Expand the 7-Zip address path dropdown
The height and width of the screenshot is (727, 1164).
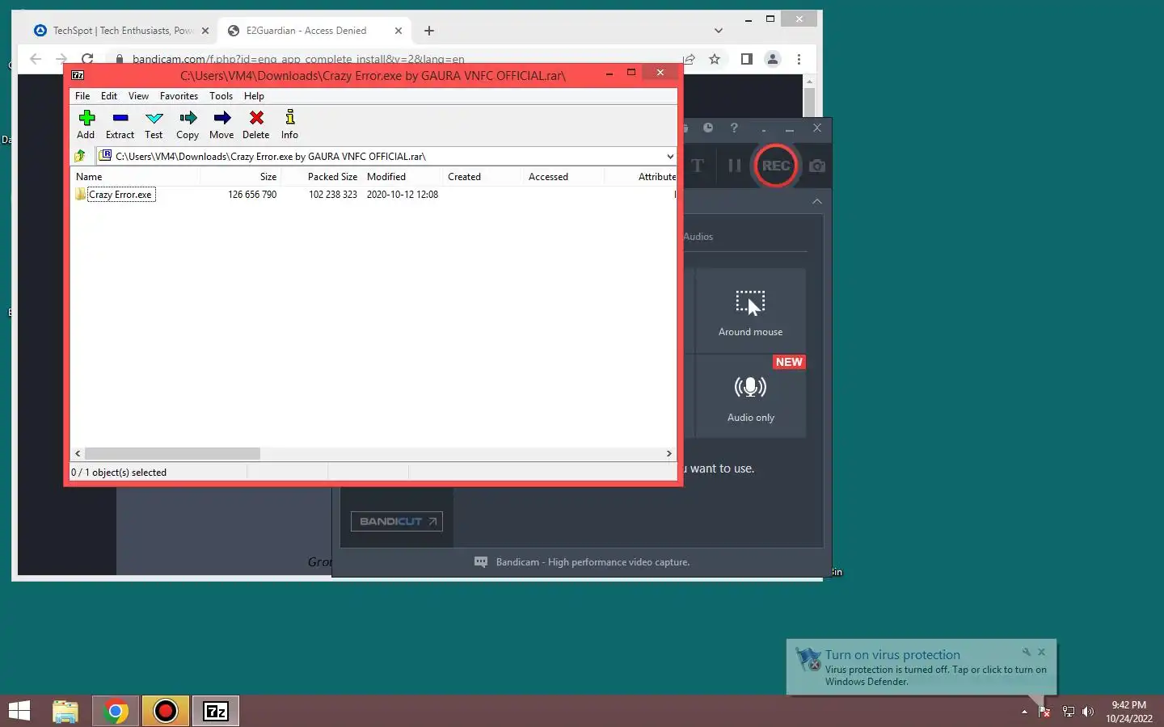pyautogui.click(x=669, y=157)
